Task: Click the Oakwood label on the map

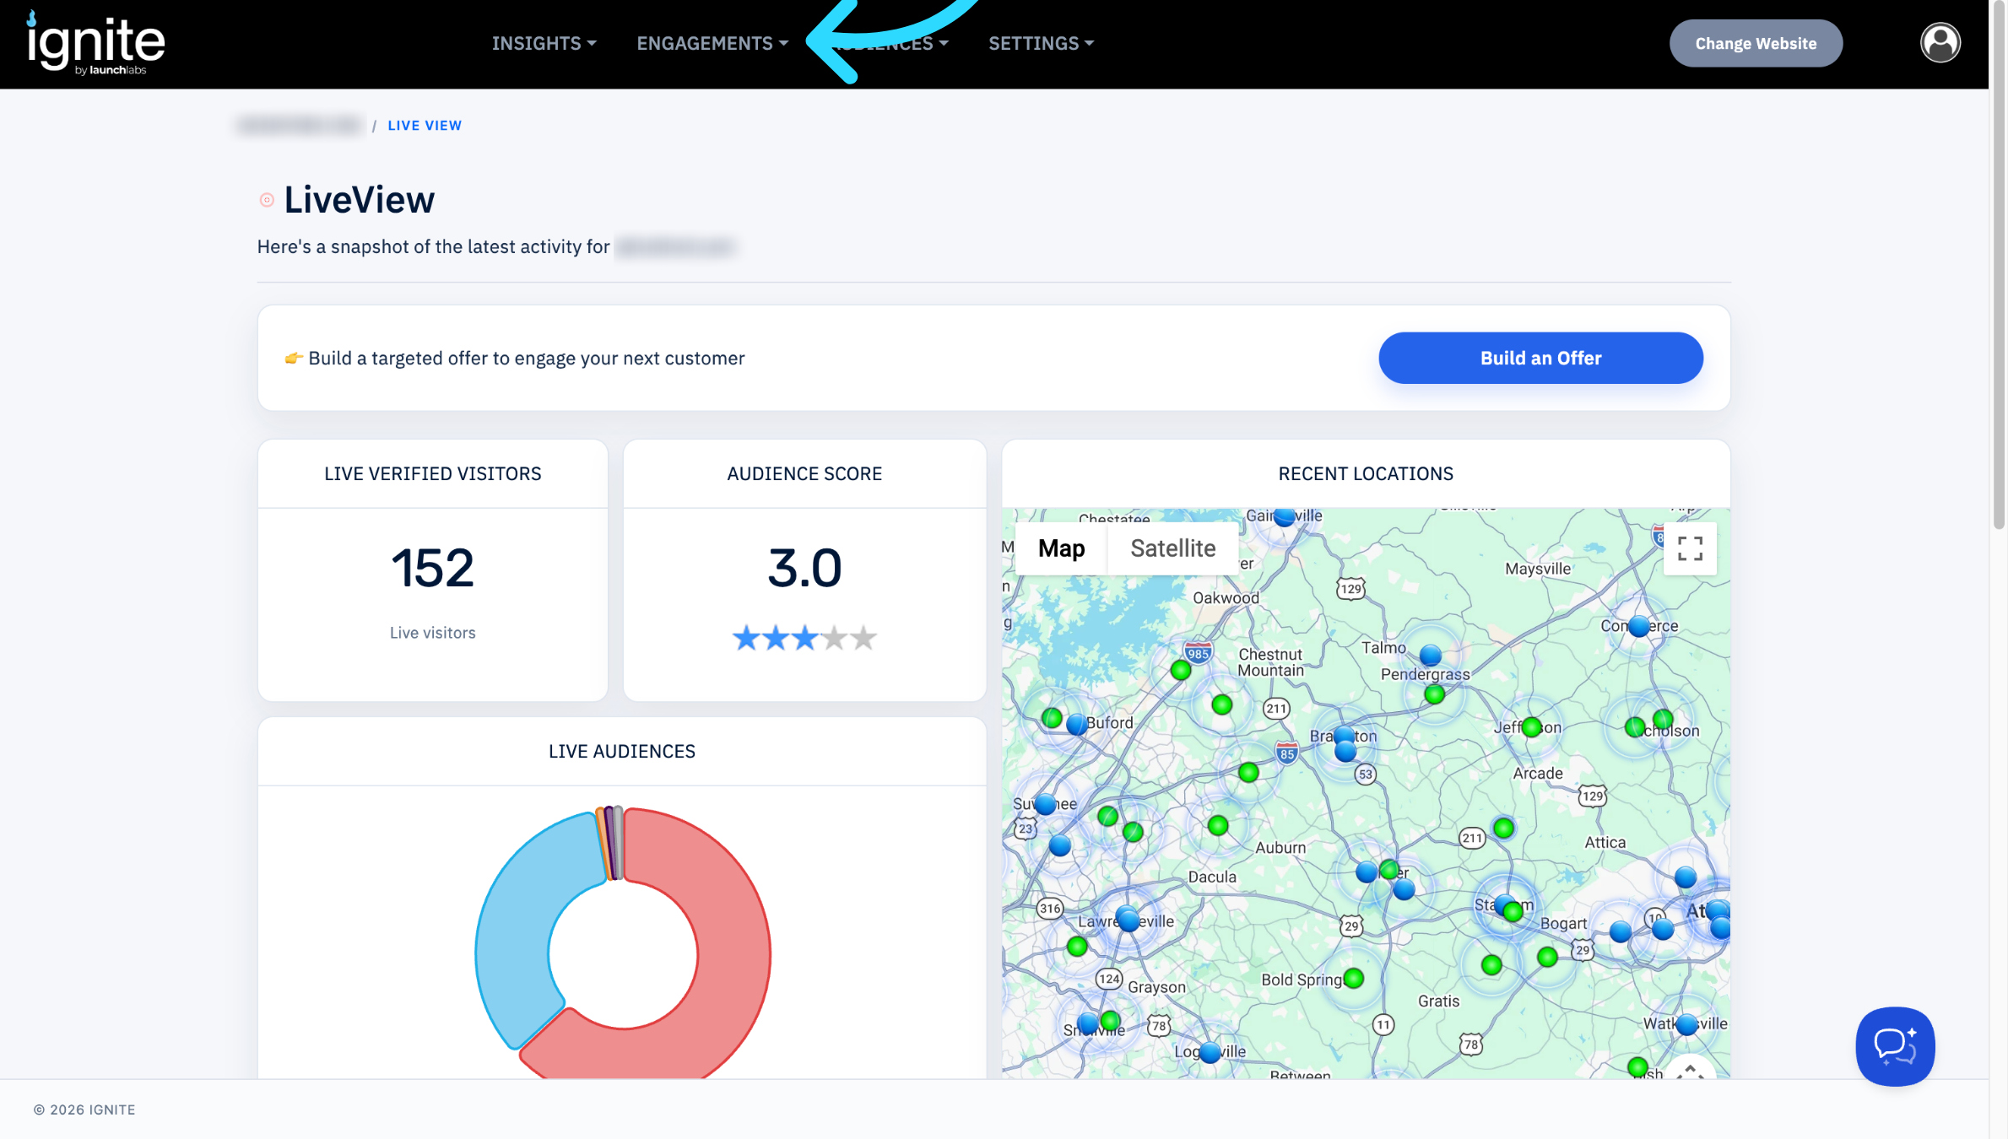Action: point(1226,598)
